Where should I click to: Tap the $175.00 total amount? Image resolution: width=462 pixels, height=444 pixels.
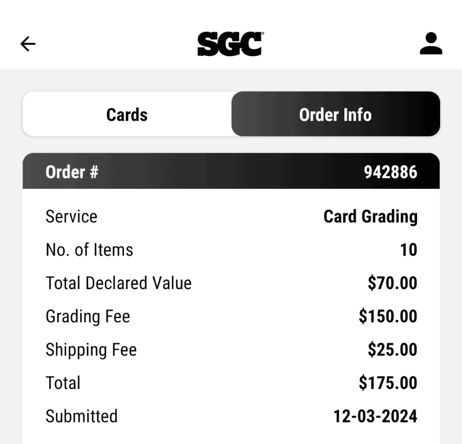pos(388,383)
